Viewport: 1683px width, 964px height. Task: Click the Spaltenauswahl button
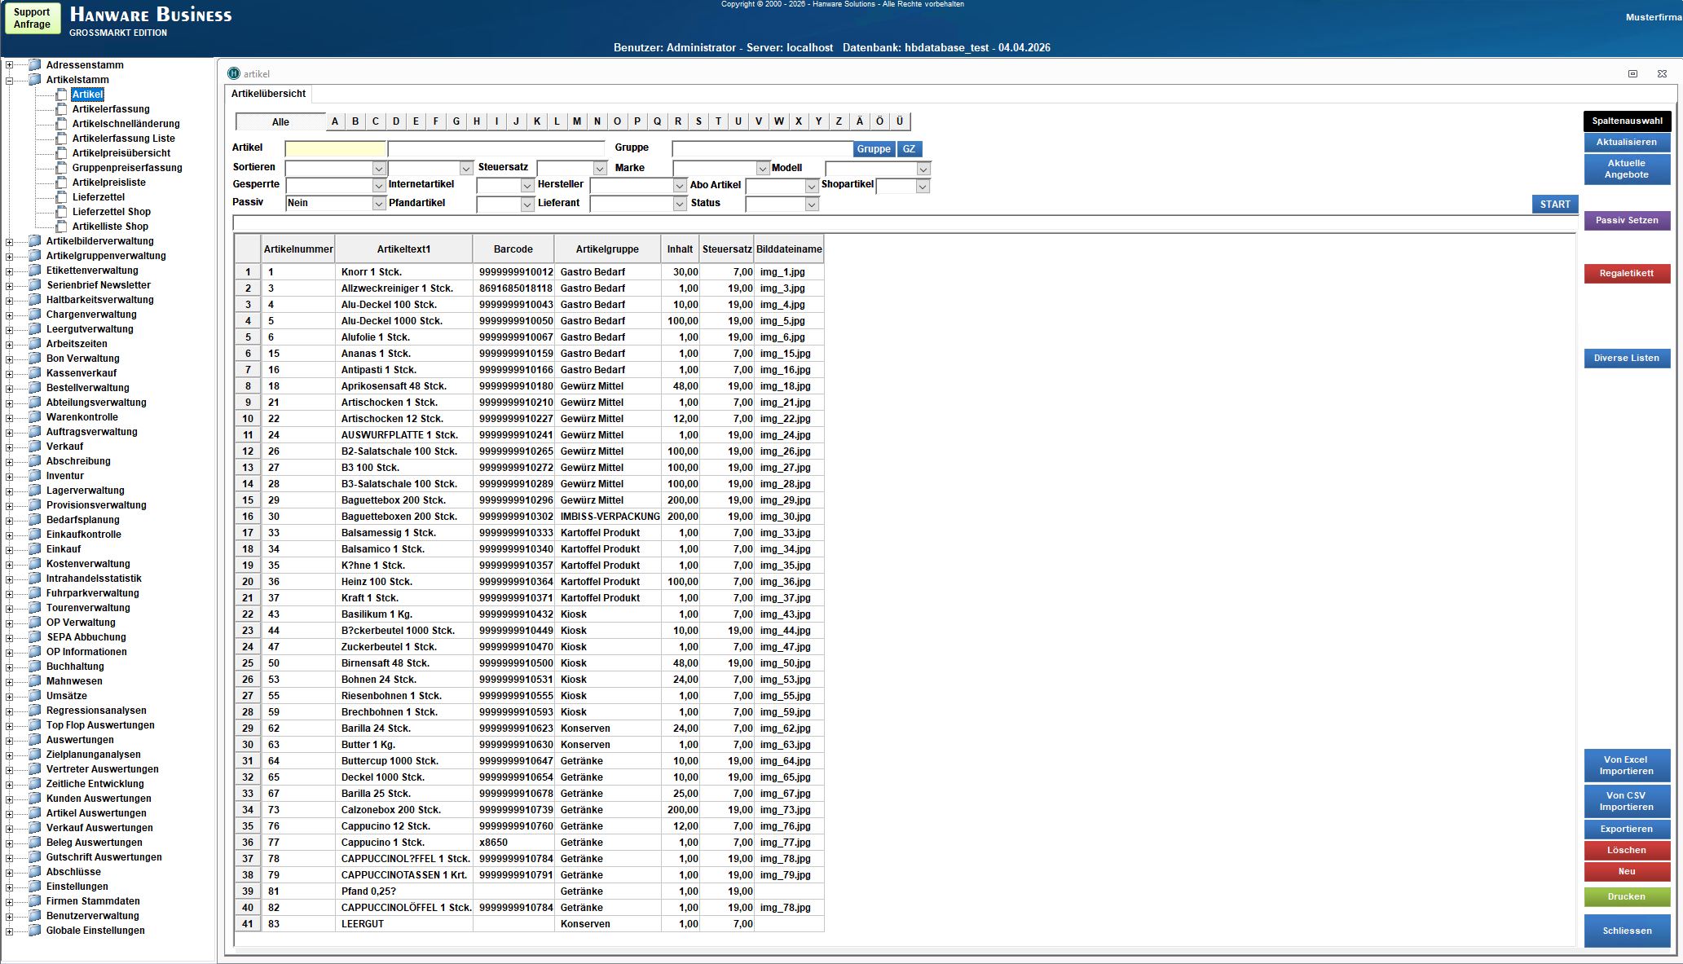pos(1627,121)
